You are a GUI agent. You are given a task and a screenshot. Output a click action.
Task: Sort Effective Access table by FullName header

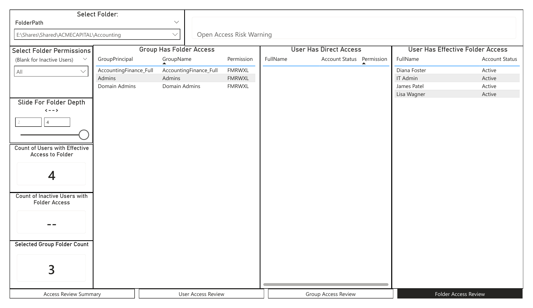(x=407, y=59)
